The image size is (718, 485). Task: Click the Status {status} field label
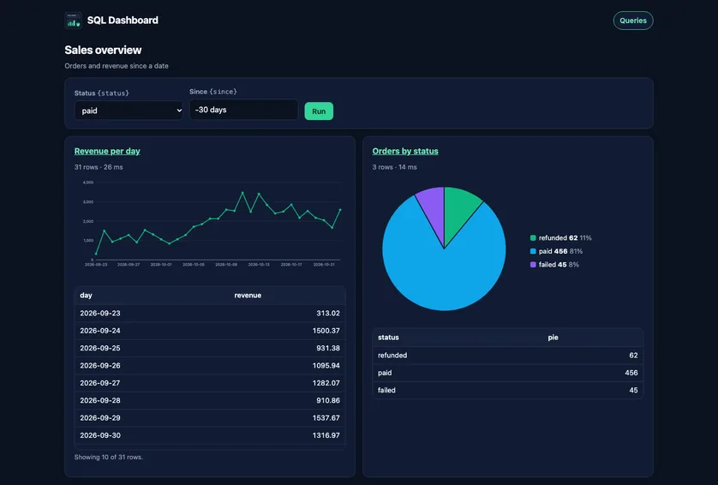pos(102,93)
